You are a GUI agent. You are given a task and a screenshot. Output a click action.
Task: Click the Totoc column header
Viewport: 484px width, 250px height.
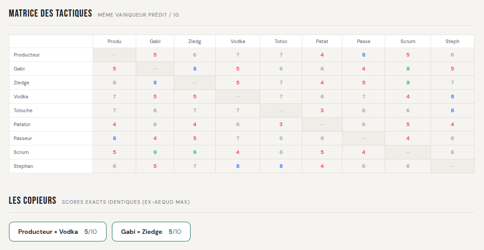[281, 41]
